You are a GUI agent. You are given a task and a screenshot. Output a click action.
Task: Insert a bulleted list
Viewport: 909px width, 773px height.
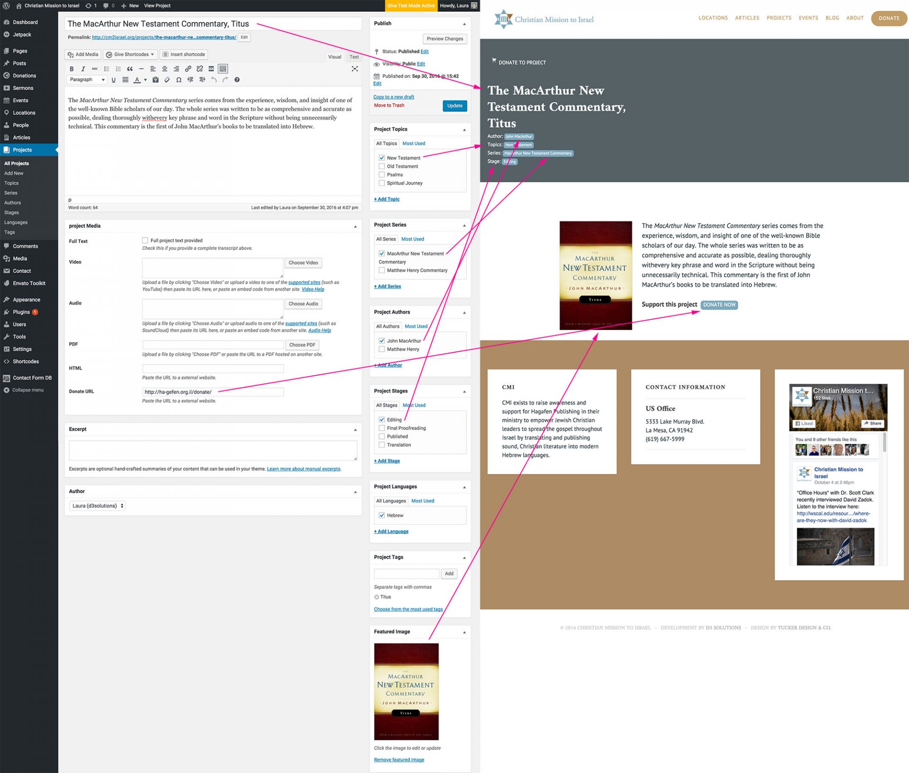click(x=107, y=69)
